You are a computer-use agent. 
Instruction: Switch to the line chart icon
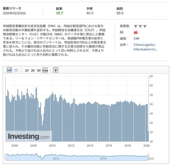(x=16, y=70)
